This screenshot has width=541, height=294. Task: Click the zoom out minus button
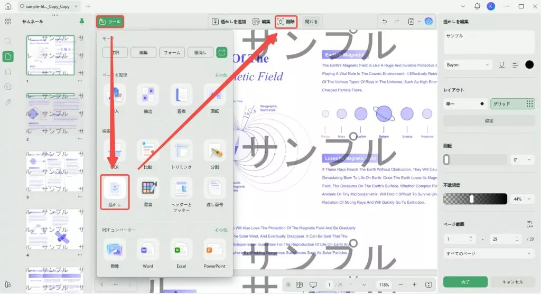(x=400, y=284)
